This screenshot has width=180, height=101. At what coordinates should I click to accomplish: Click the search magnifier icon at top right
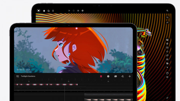(x=167, y=11)
